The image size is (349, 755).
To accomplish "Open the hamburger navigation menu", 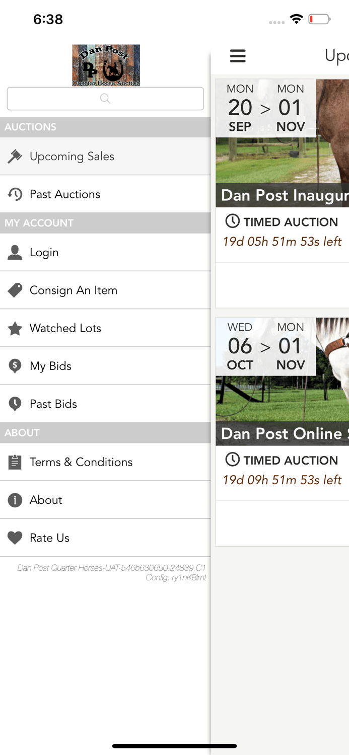I will tap(238, 56).
